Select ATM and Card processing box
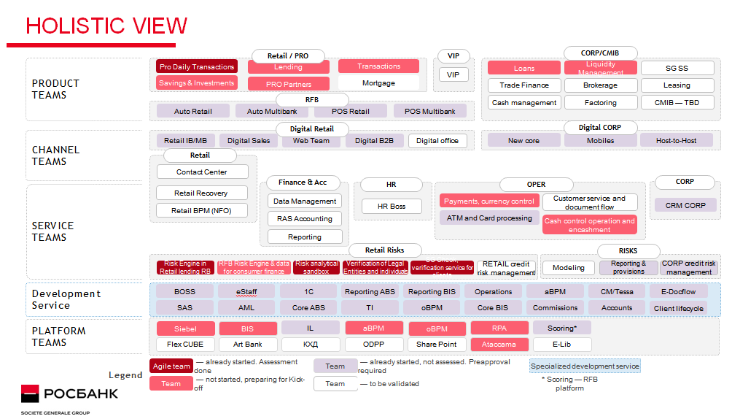The image size is (732, 419). click(489, 218)
